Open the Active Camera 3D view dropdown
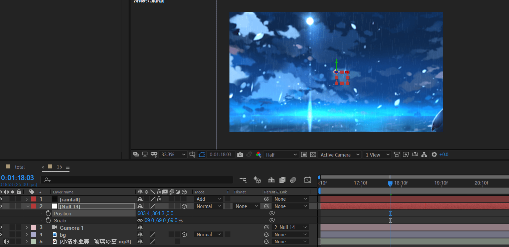This screenshot has height=247, width=509. pyautogui.click(x=340, y=154)
